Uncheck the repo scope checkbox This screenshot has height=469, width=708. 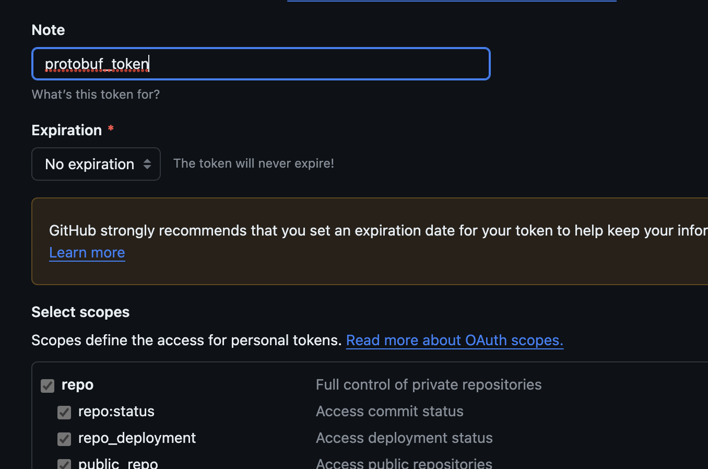click(x=48, y=386)
